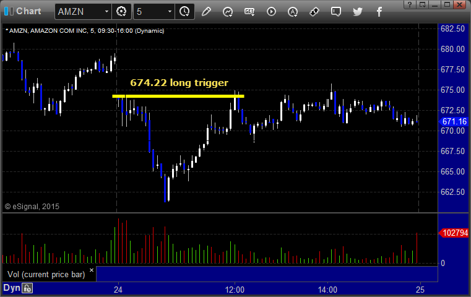Start bar replay play icon
Viewport: 471px width, 297px height.
coord(271,12)
